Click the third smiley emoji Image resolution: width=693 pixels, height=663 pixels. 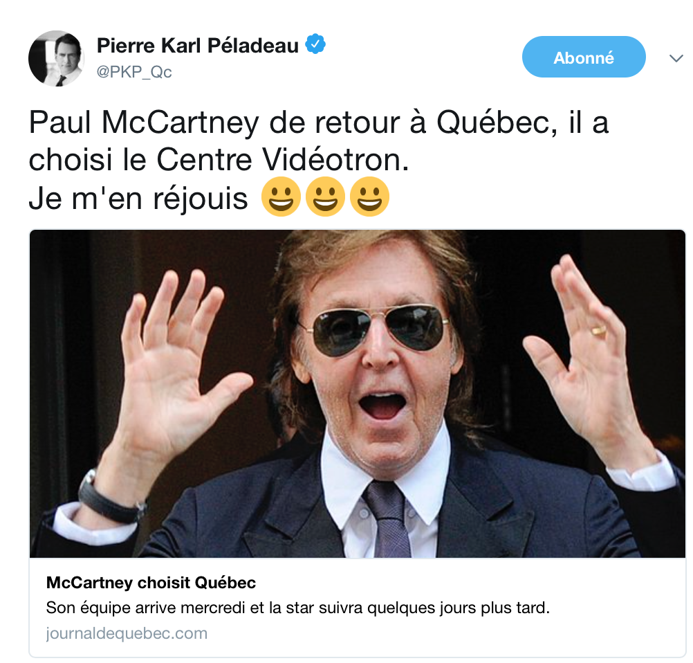click(369, 197)
